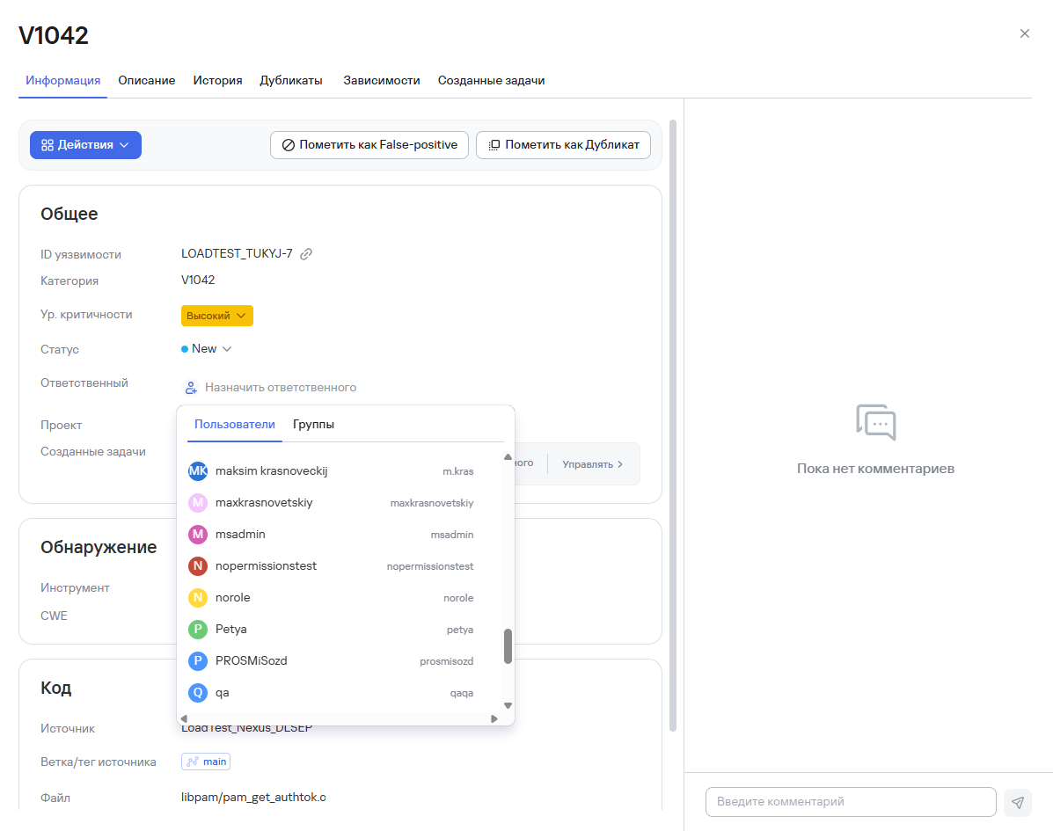Click the main panel vertical scrollbar

673,426
